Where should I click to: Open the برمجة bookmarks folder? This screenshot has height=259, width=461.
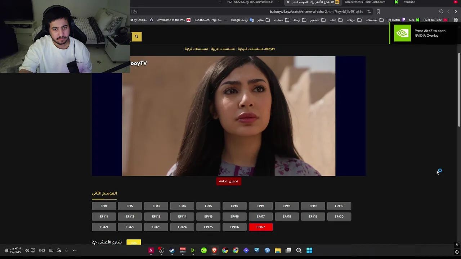(x=300, y=20)
